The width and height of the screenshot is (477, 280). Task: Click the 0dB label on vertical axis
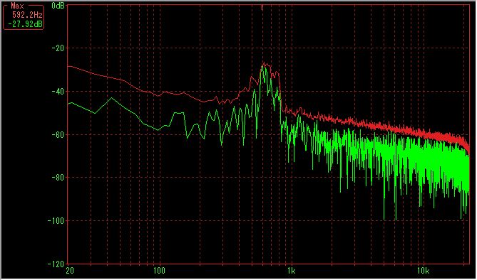(58, 6)
